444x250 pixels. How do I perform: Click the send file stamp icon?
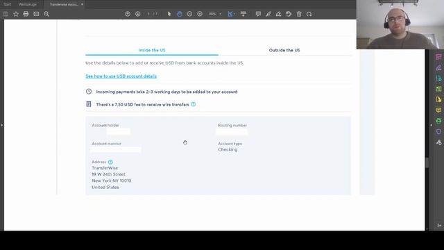[x=289, y=14]
